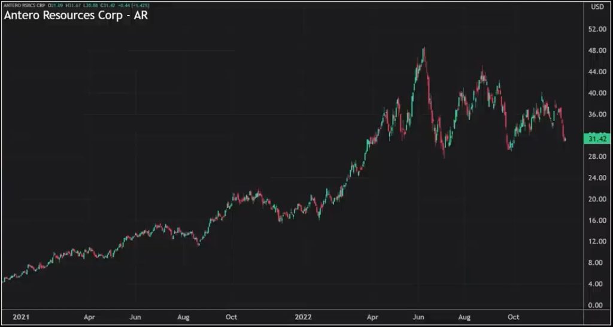Click the 44.00 price axis label
The image size is (613, 327).
tap(597, 72)
